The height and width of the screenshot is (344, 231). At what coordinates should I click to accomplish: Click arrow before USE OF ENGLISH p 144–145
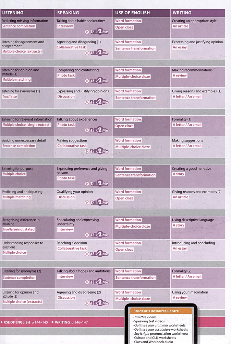point(2,322)
